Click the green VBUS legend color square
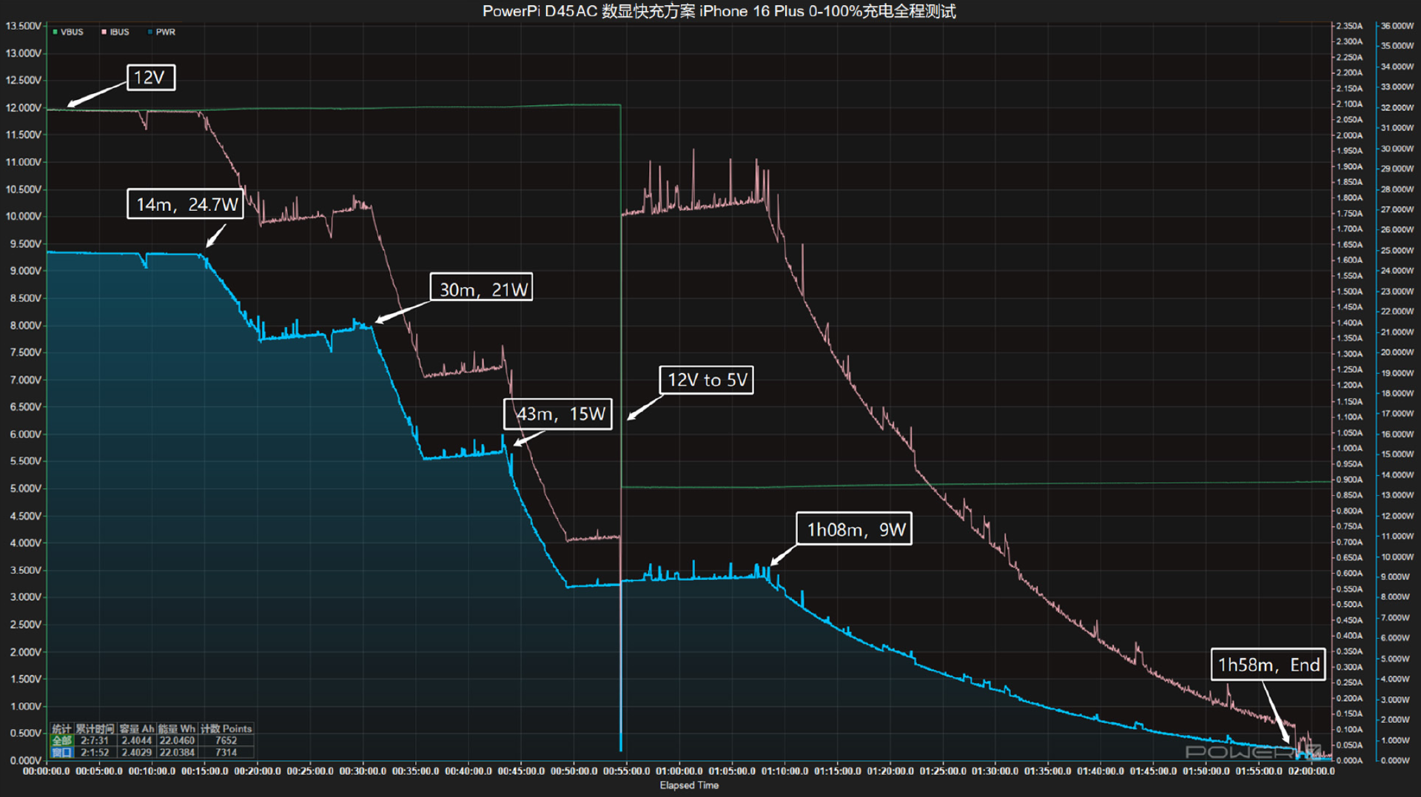Image resolution: width=1421 pixels, height=797 pixels. 55,32
